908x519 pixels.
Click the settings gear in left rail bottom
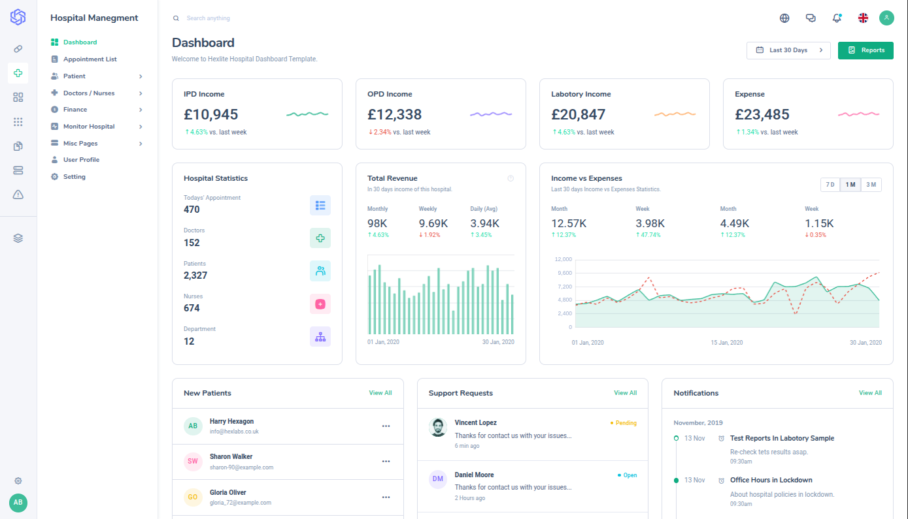click(18, 480)
